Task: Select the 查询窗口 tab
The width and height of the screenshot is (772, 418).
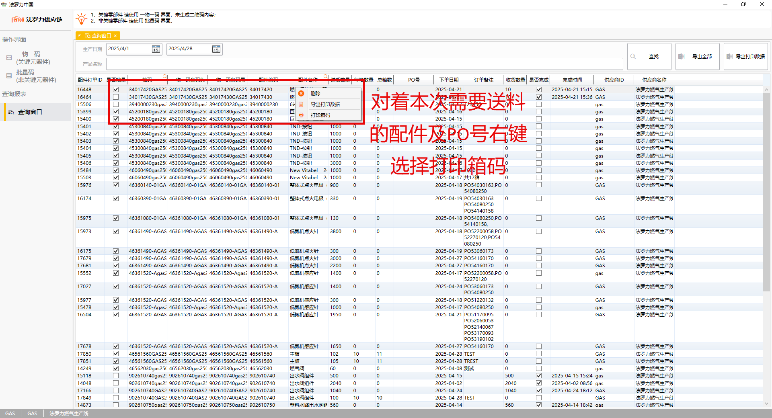Action: (x=98, y=36)
